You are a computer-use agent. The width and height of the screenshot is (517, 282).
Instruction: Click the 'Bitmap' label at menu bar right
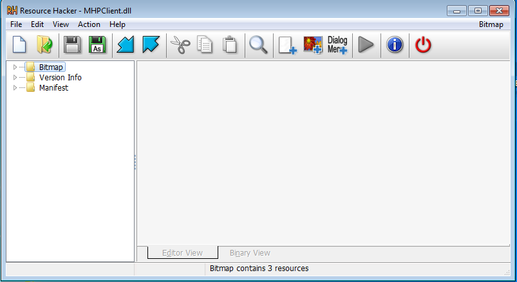(x=491, y=24)
